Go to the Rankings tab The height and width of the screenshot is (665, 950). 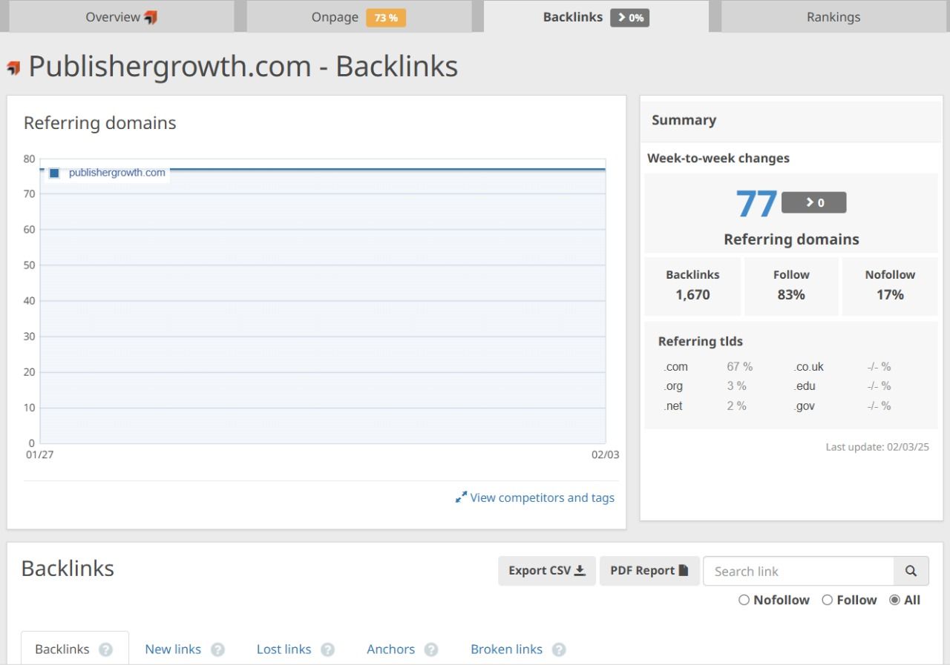[x=833, y=16]
